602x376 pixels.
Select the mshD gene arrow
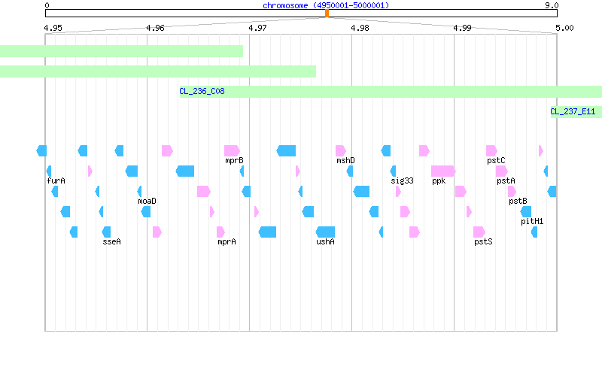click(x=341, y=151)
